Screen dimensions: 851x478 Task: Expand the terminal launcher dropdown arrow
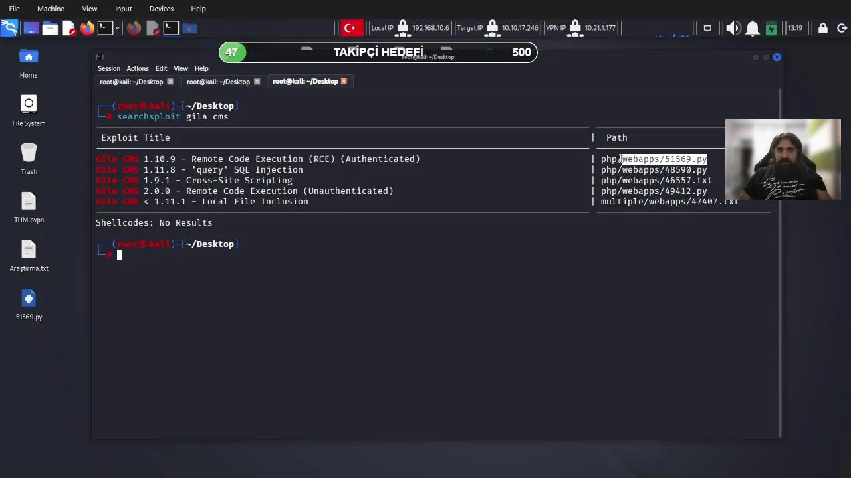point(118,28)
